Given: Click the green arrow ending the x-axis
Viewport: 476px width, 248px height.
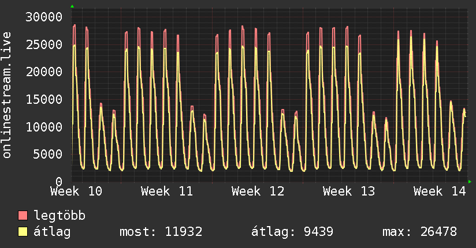Looking at the screenshot, I should pyautogui.click(x=470, y=182).
